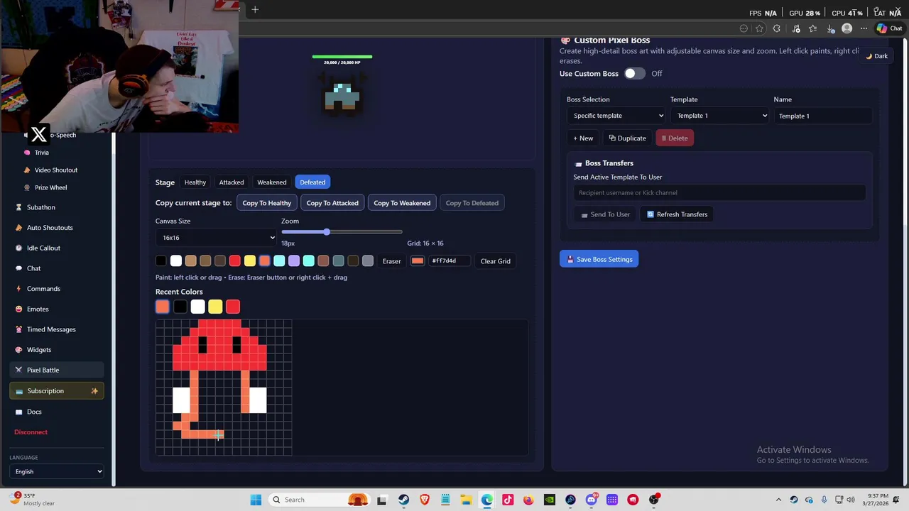Image resolution: width=909 pixels, height=511 pixels.
Task: Click the Refresh Transfers button
Action: coord(677,214)
